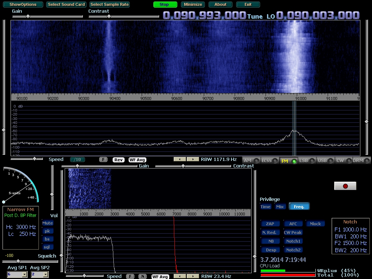Image resolution: width=372 pixels, height=279 pixels.
Task: Step lower spectrum left with arrow button
Action: (x=180, y=276)
